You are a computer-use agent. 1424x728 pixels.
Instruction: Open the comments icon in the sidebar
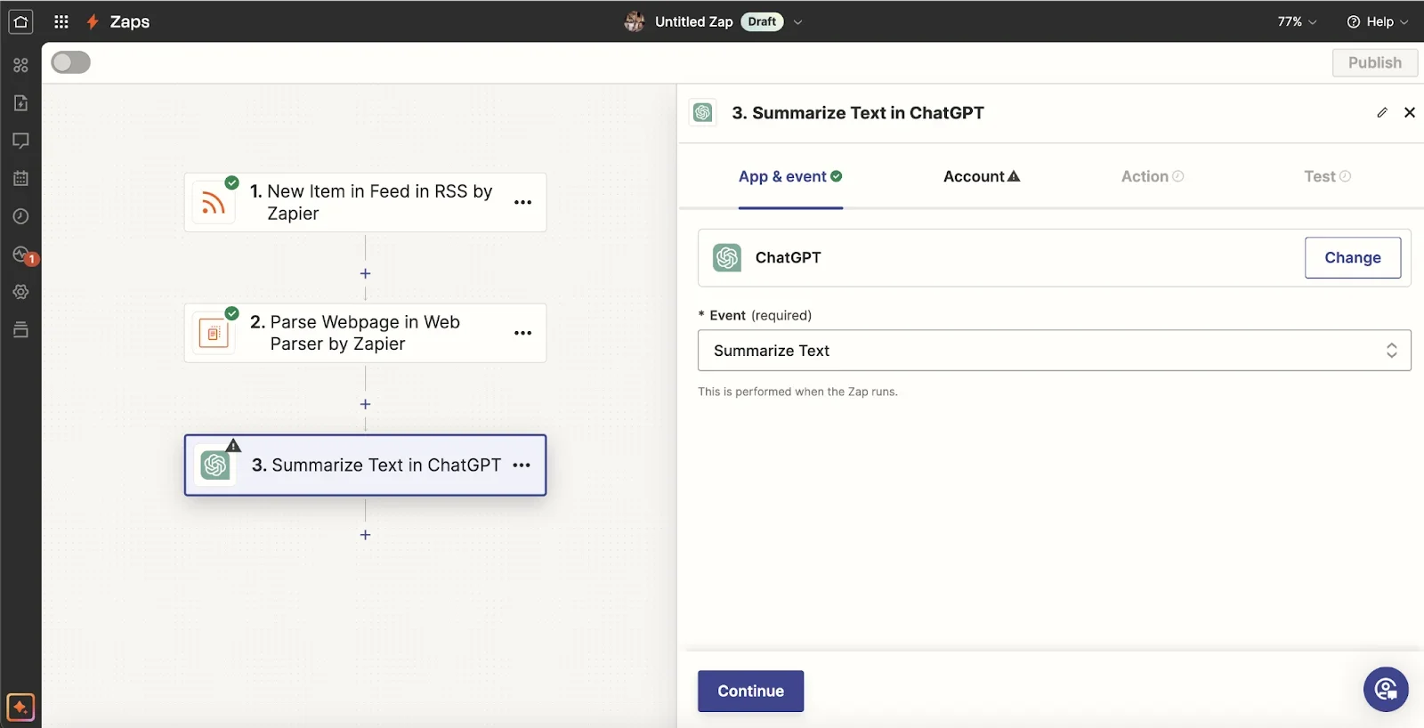pyautogui.click(x=20, y=141)
